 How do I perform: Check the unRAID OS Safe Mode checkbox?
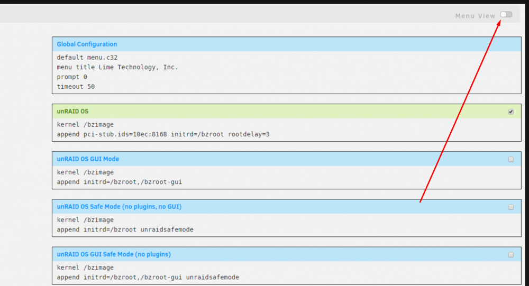[x=511, y=207]
